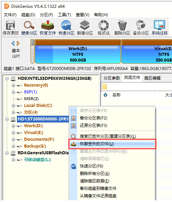Launch the Recover Files (恢复文件) toolbar icon
Image resolution: width=172 pixels, height=202 pixels.
point(48,28)
